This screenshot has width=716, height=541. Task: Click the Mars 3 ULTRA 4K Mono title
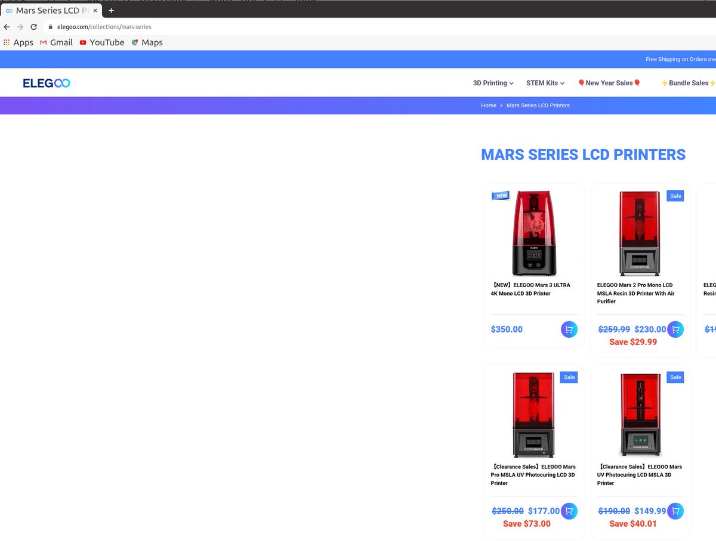click(530, 290)
